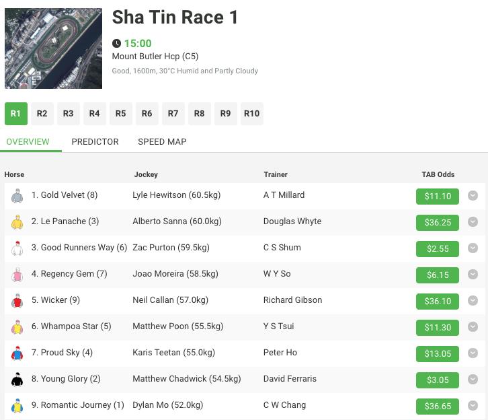The width and height of the screenshot is (488, 420).
Task: Click Gold Velvet's grey jockey silks icon
Action: point(17,196)
